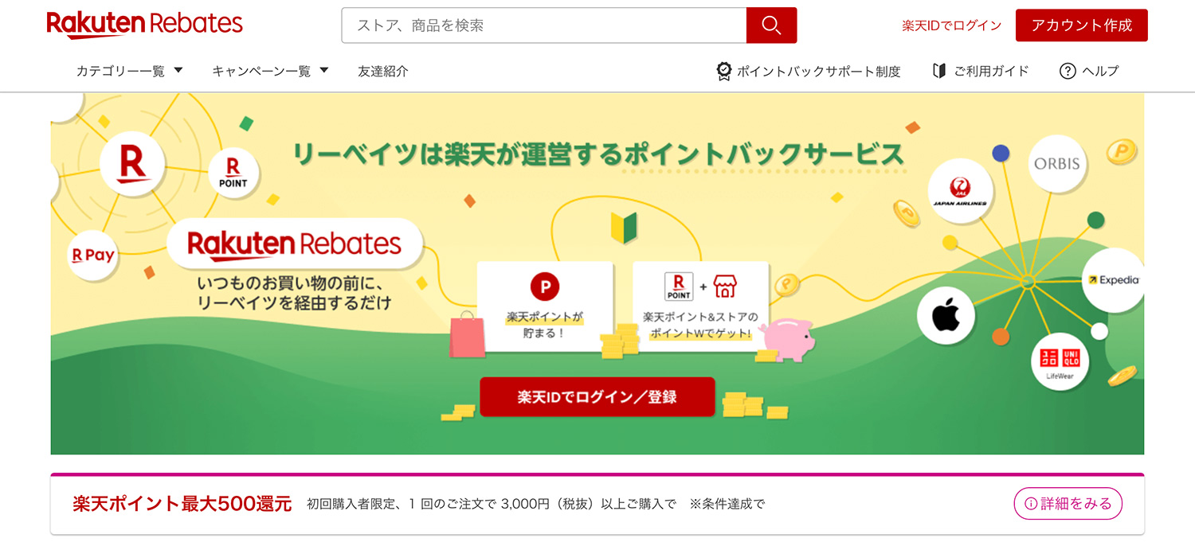Click the Expedia logo circle
Viewport: 1195px width, 546px height.
pyautogui.click(x=1113, y=280)
